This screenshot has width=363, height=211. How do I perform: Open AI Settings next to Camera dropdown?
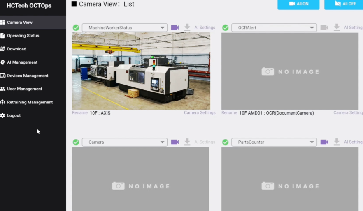tap(205, 142)
